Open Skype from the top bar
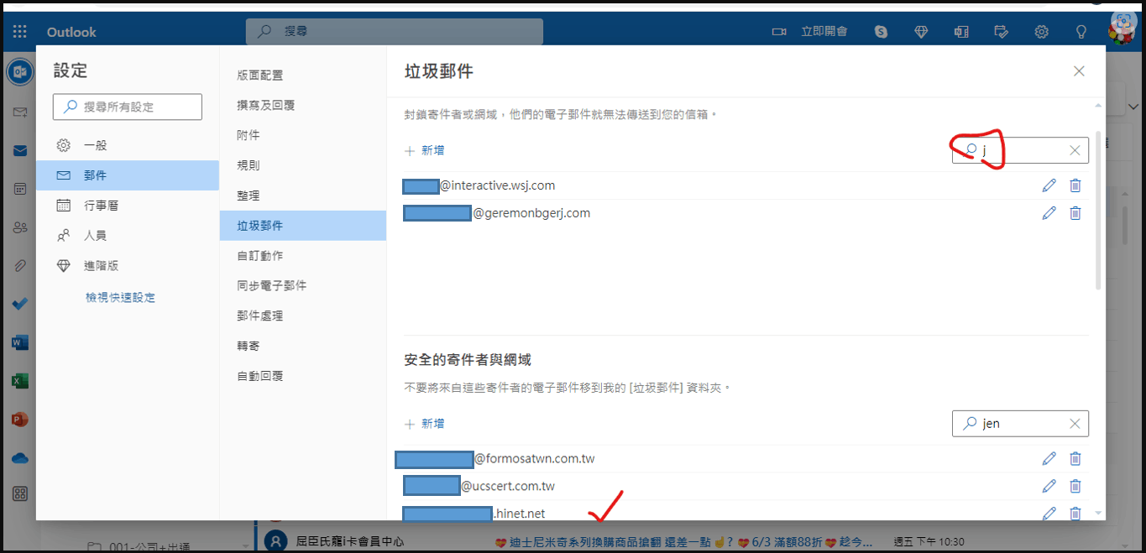 click(x=881, y=31)
